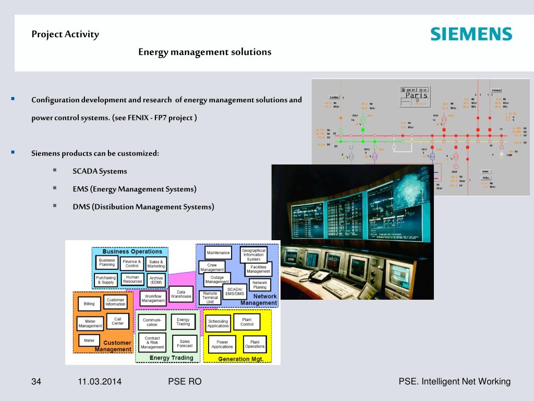Select the "Business Planning" box
The image size is (534, 401).
point(107,262)
